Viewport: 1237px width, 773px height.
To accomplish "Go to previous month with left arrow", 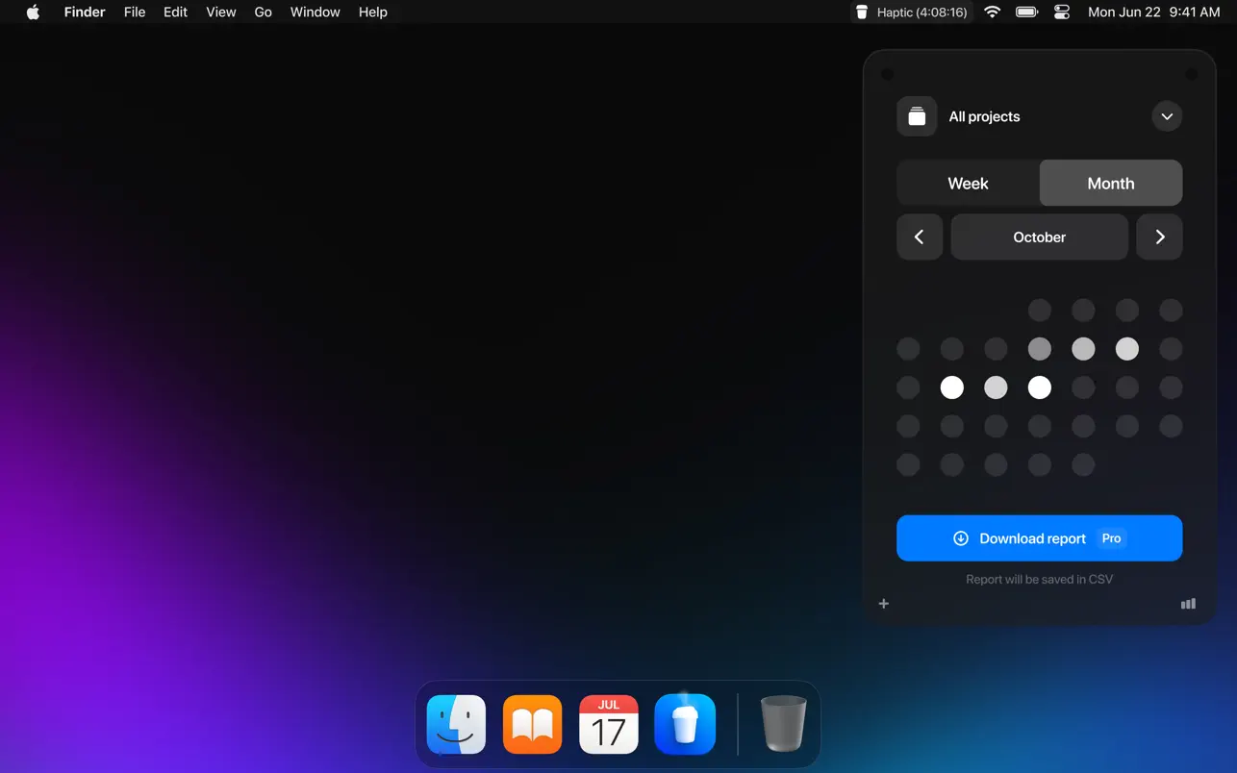I will pos(920,237).
